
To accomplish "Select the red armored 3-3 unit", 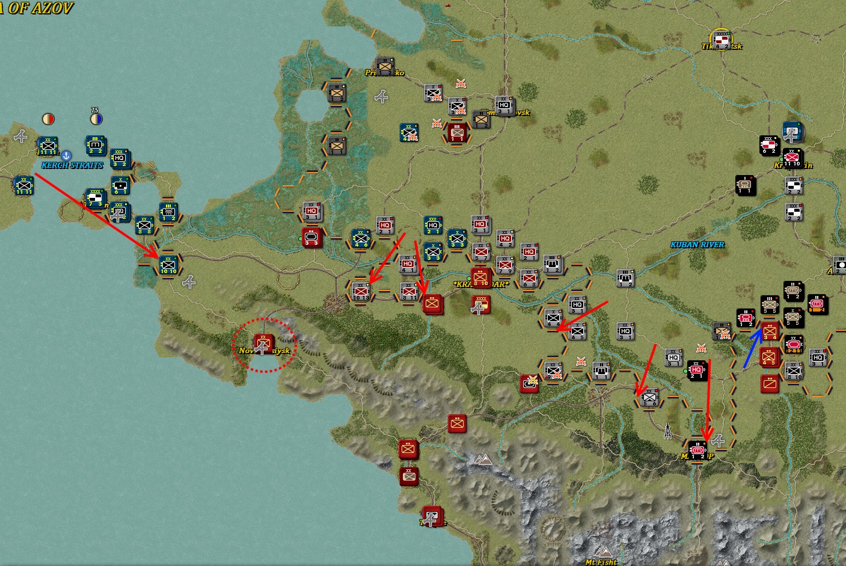I will [x=311, y=237].
